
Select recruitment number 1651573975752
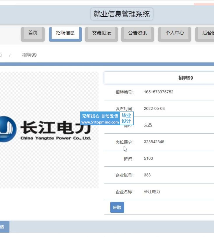pyautogui.click(x=159, y=92)
